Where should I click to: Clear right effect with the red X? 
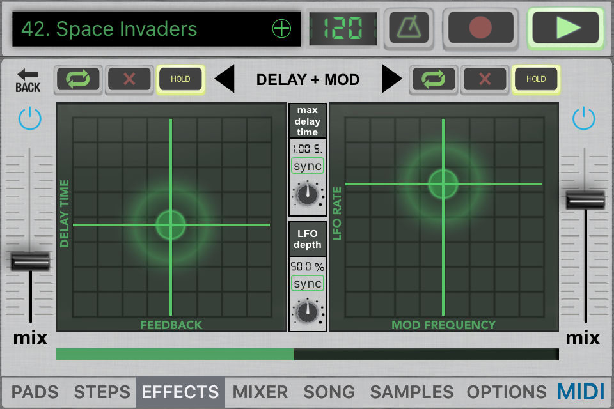(x=485, y=79)
